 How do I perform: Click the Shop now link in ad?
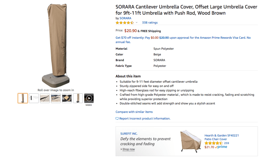(x=128, y=149)
